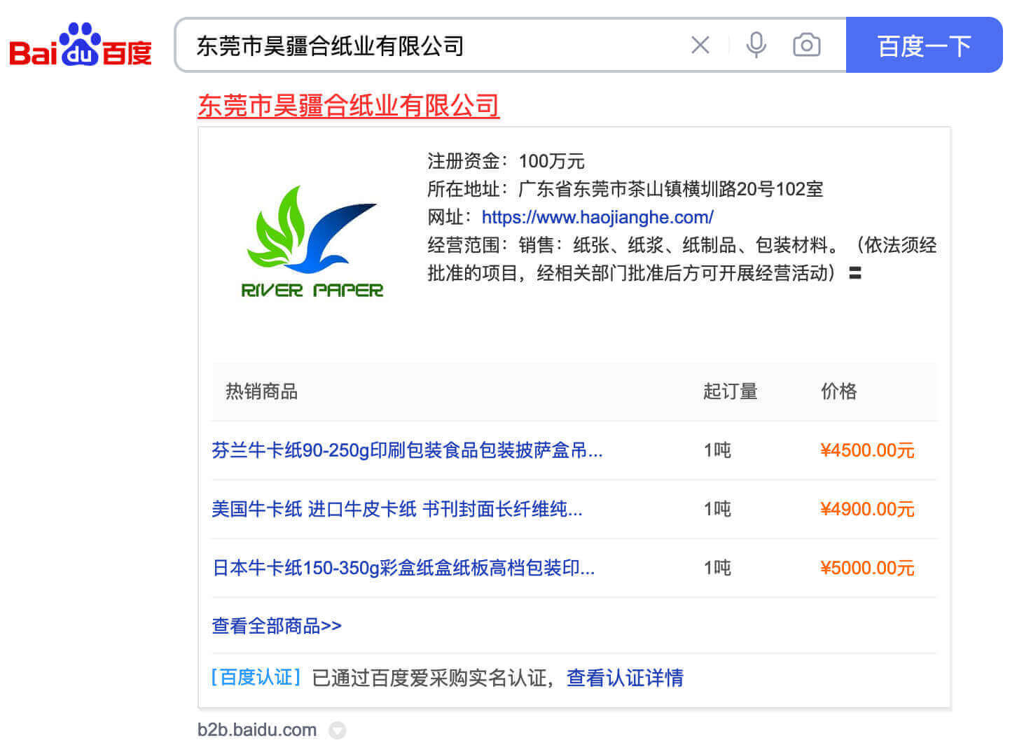The width and height of the screenshot is (1017, 745).
Task: Click the ¥5000.00元 price
Action: click(x=866, y=568)
